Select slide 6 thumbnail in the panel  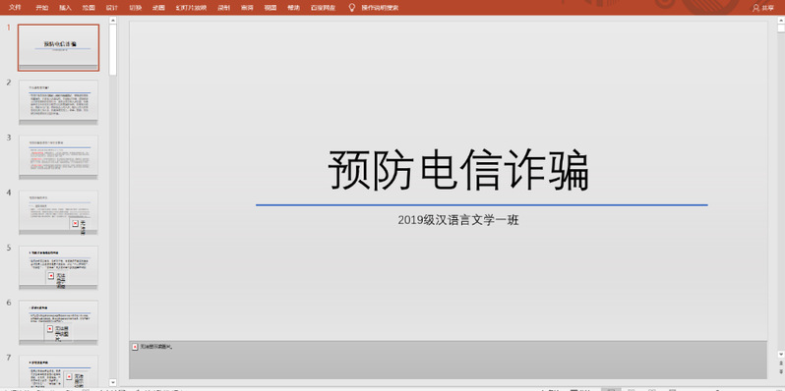pyautogui.click(x=59, y=322)
